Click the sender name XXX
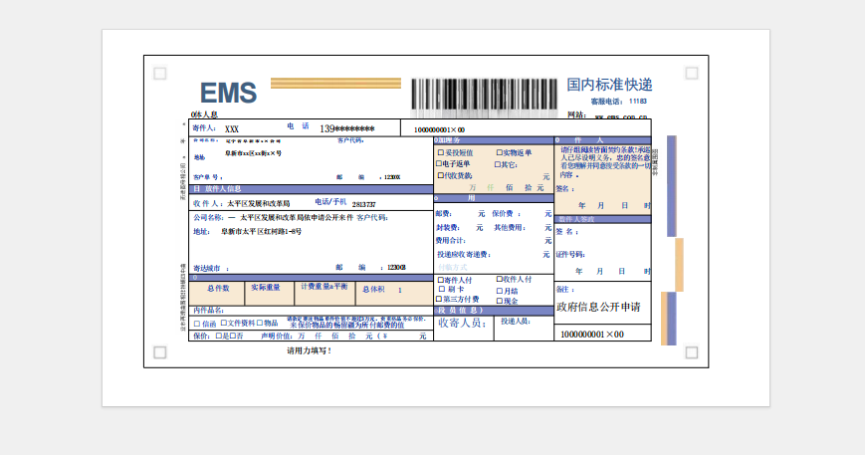 232,129
